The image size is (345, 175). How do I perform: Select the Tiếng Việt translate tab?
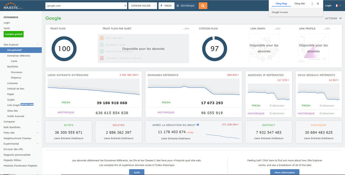click(x=299, y=4)
